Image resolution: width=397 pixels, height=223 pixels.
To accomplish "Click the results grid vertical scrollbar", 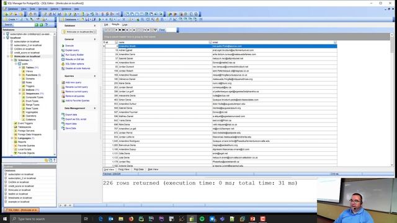I will (x=391, y=100).
